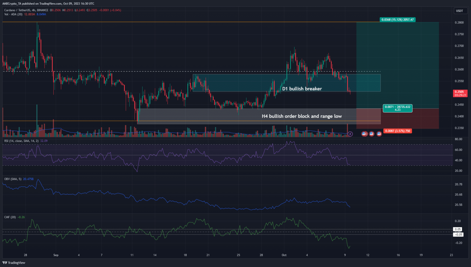The image size is (471, 267).
Task: Click the leftmost stacked US flag icon
Action: click(x=364, y=134)
